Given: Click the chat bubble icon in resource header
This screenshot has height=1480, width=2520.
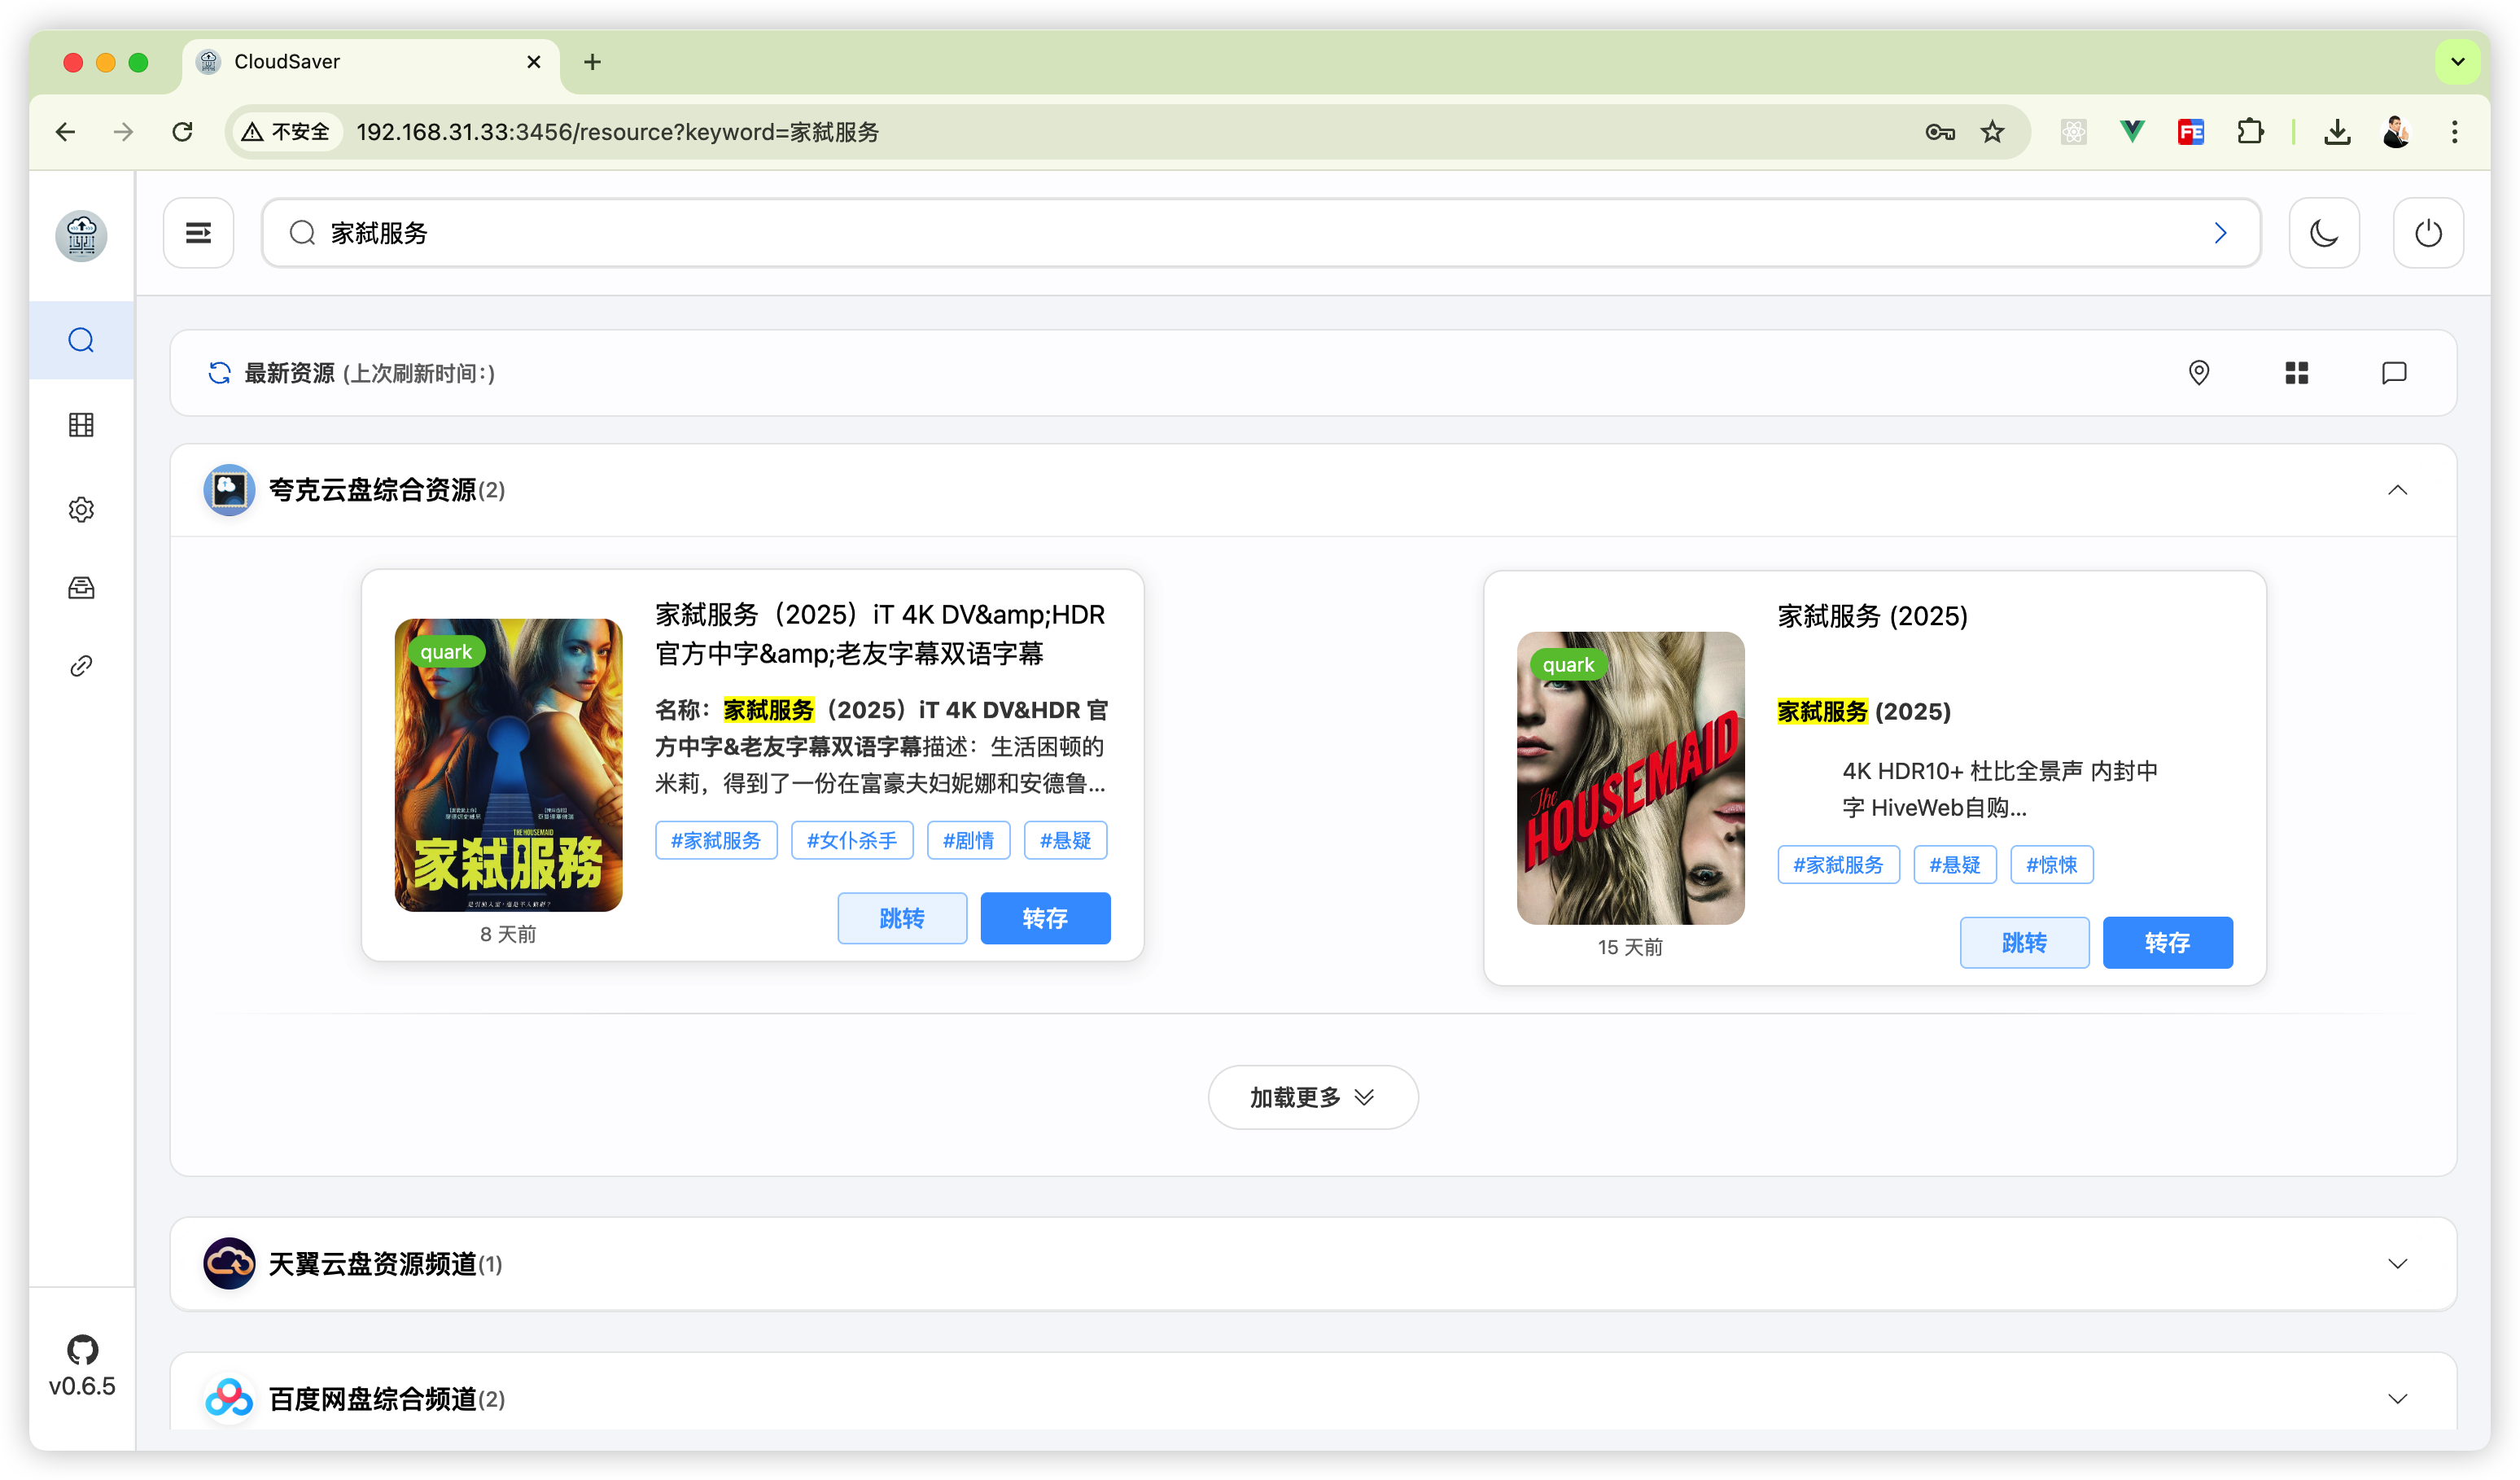Looking at the screenshot, I should (x=2393, y=373).
